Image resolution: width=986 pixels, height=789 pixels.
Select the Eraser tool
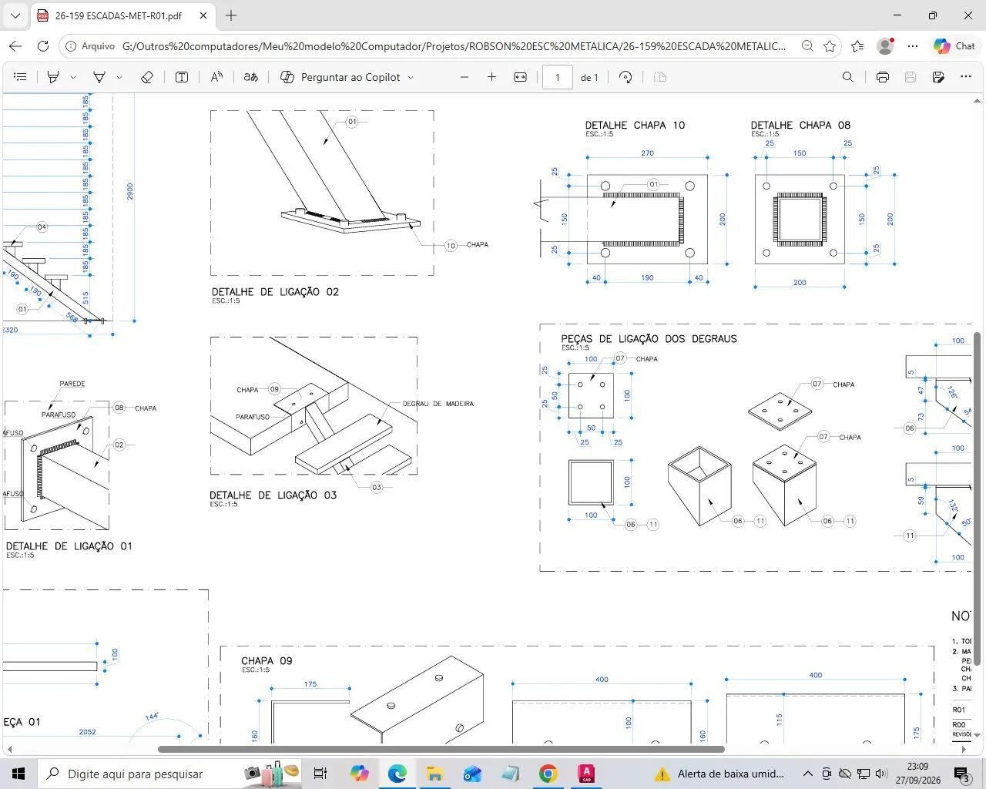tap(147, 77)
